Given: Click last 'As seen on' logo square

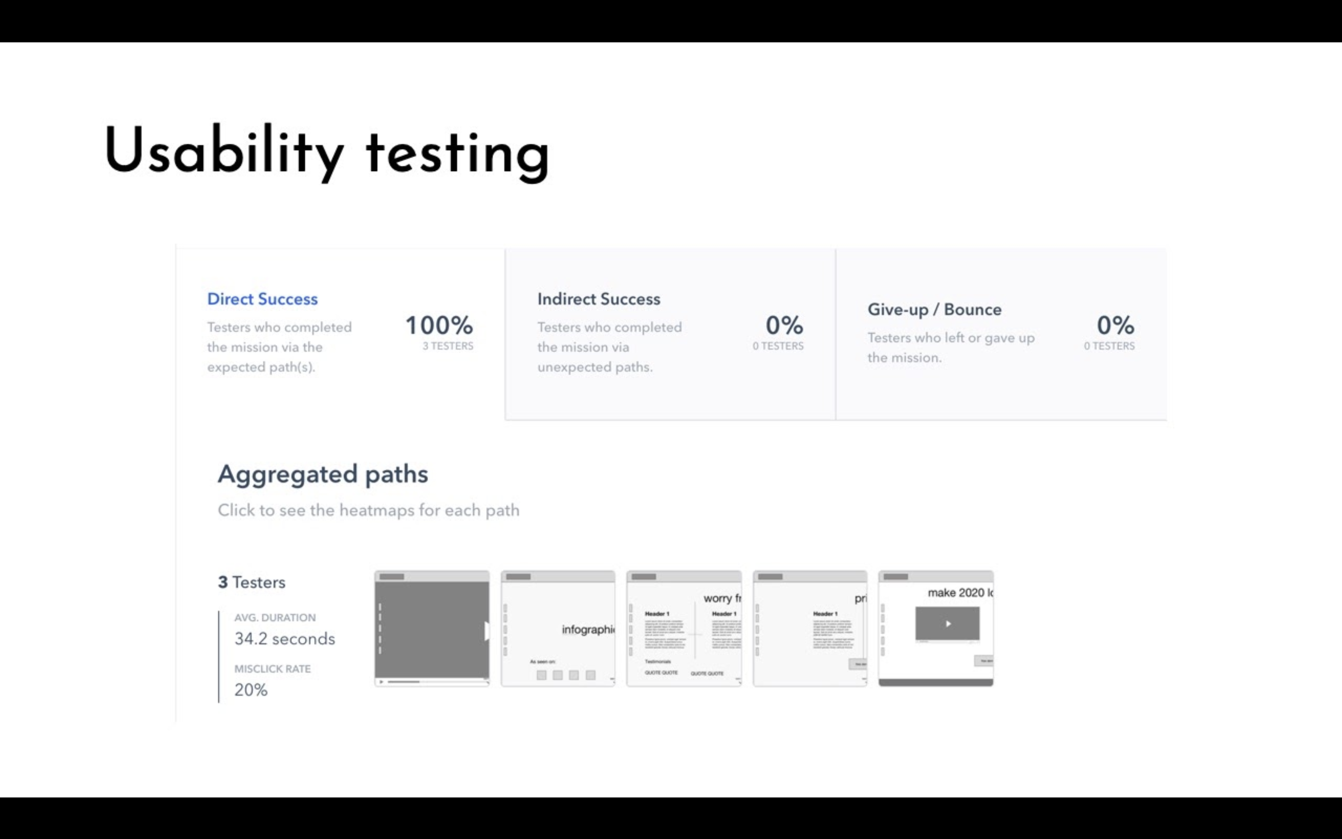Looking at the screenshot, I should click(x=590, y=675).
